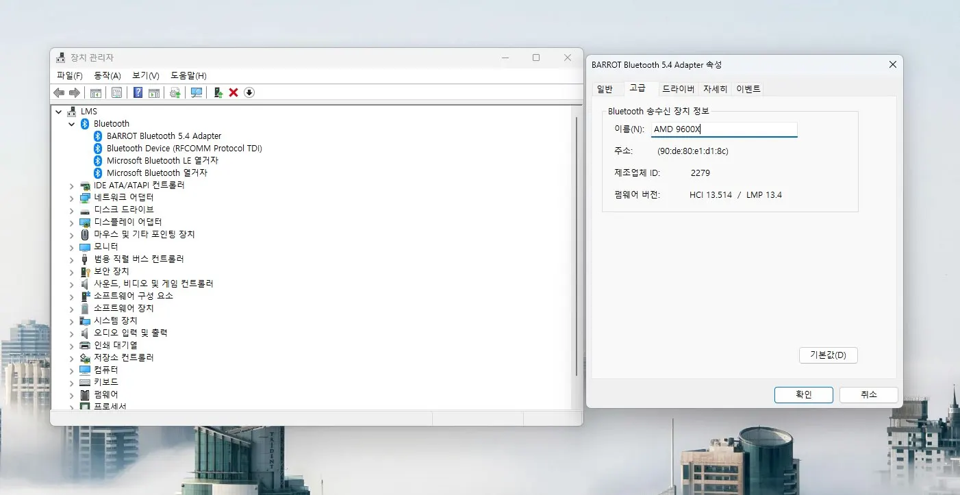Image resolution: width=960 pixels, height=495 pixels.
Task: Select the 소프트웨어 장치 label
Action: click(x=124, y=308)
